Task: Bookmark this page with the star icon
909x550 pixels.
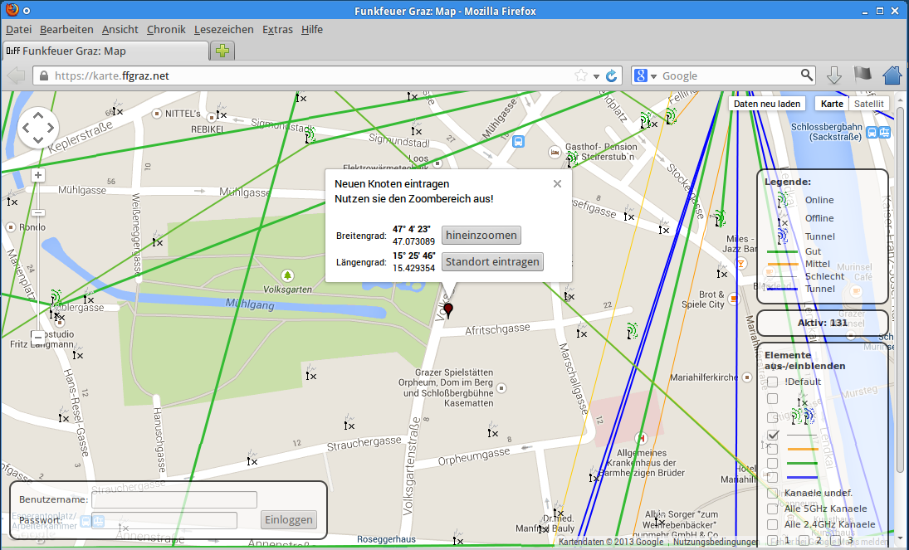Action: point(581,75)
